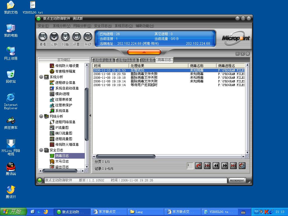Click the log table scroll-down arrow
The height and width of the screenshot is (216, 288).
tap(247, 152)
